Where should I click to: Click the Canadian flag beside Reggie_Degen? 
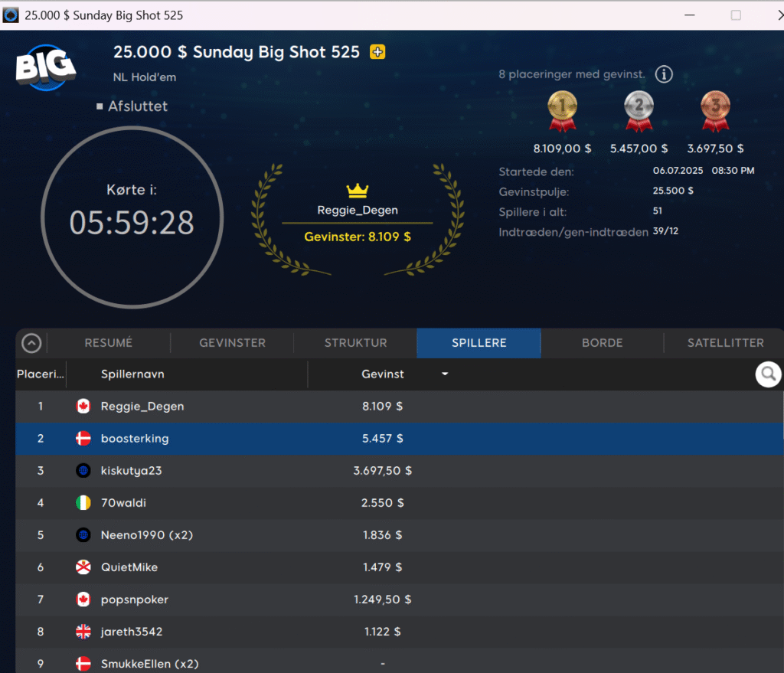point(83,407)
